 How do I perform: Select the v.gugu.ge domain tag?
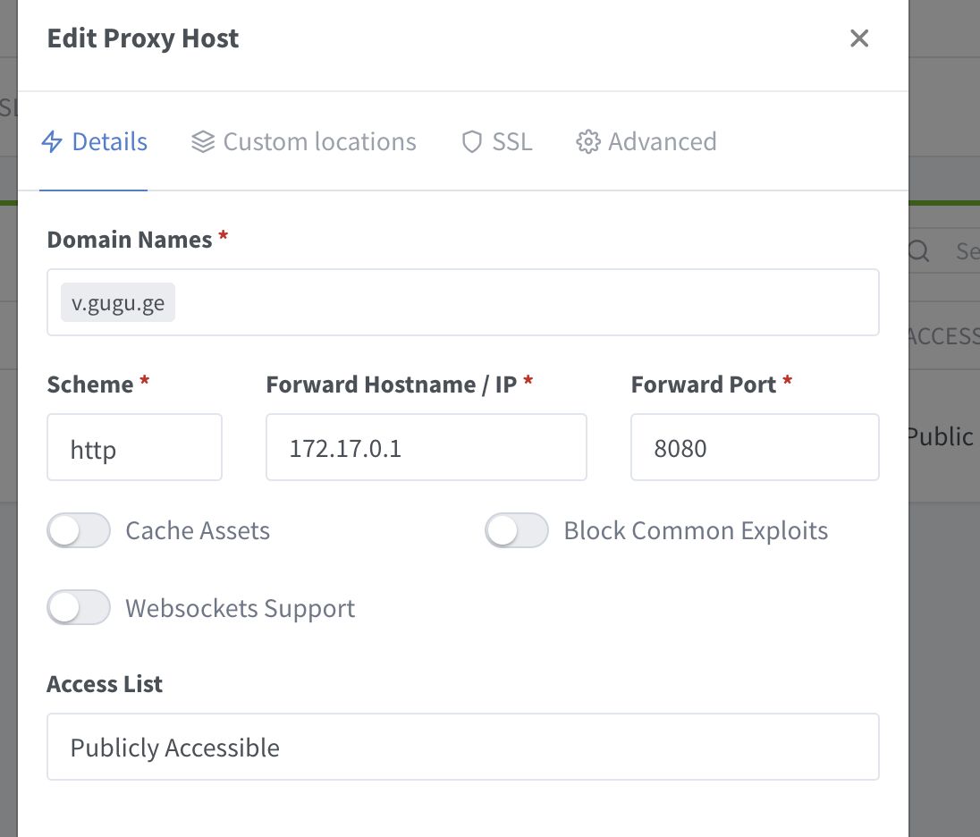click(x=118, y=303)
